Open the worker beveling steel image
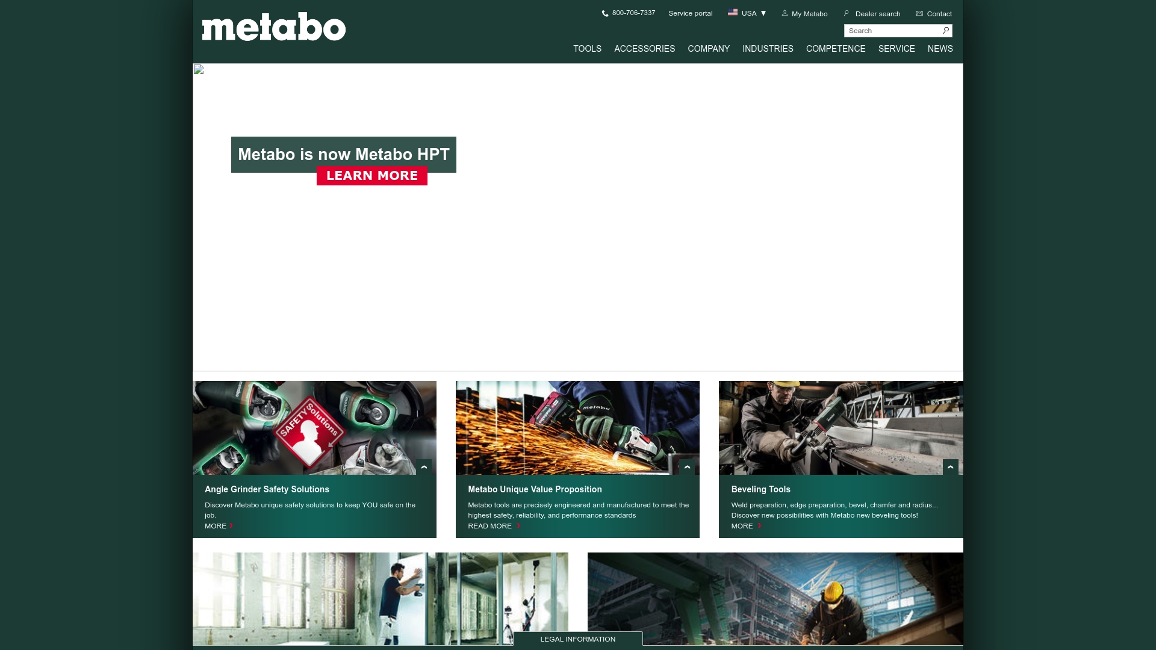The width and height of the screenshot is (1156, 650). [841, 428]
